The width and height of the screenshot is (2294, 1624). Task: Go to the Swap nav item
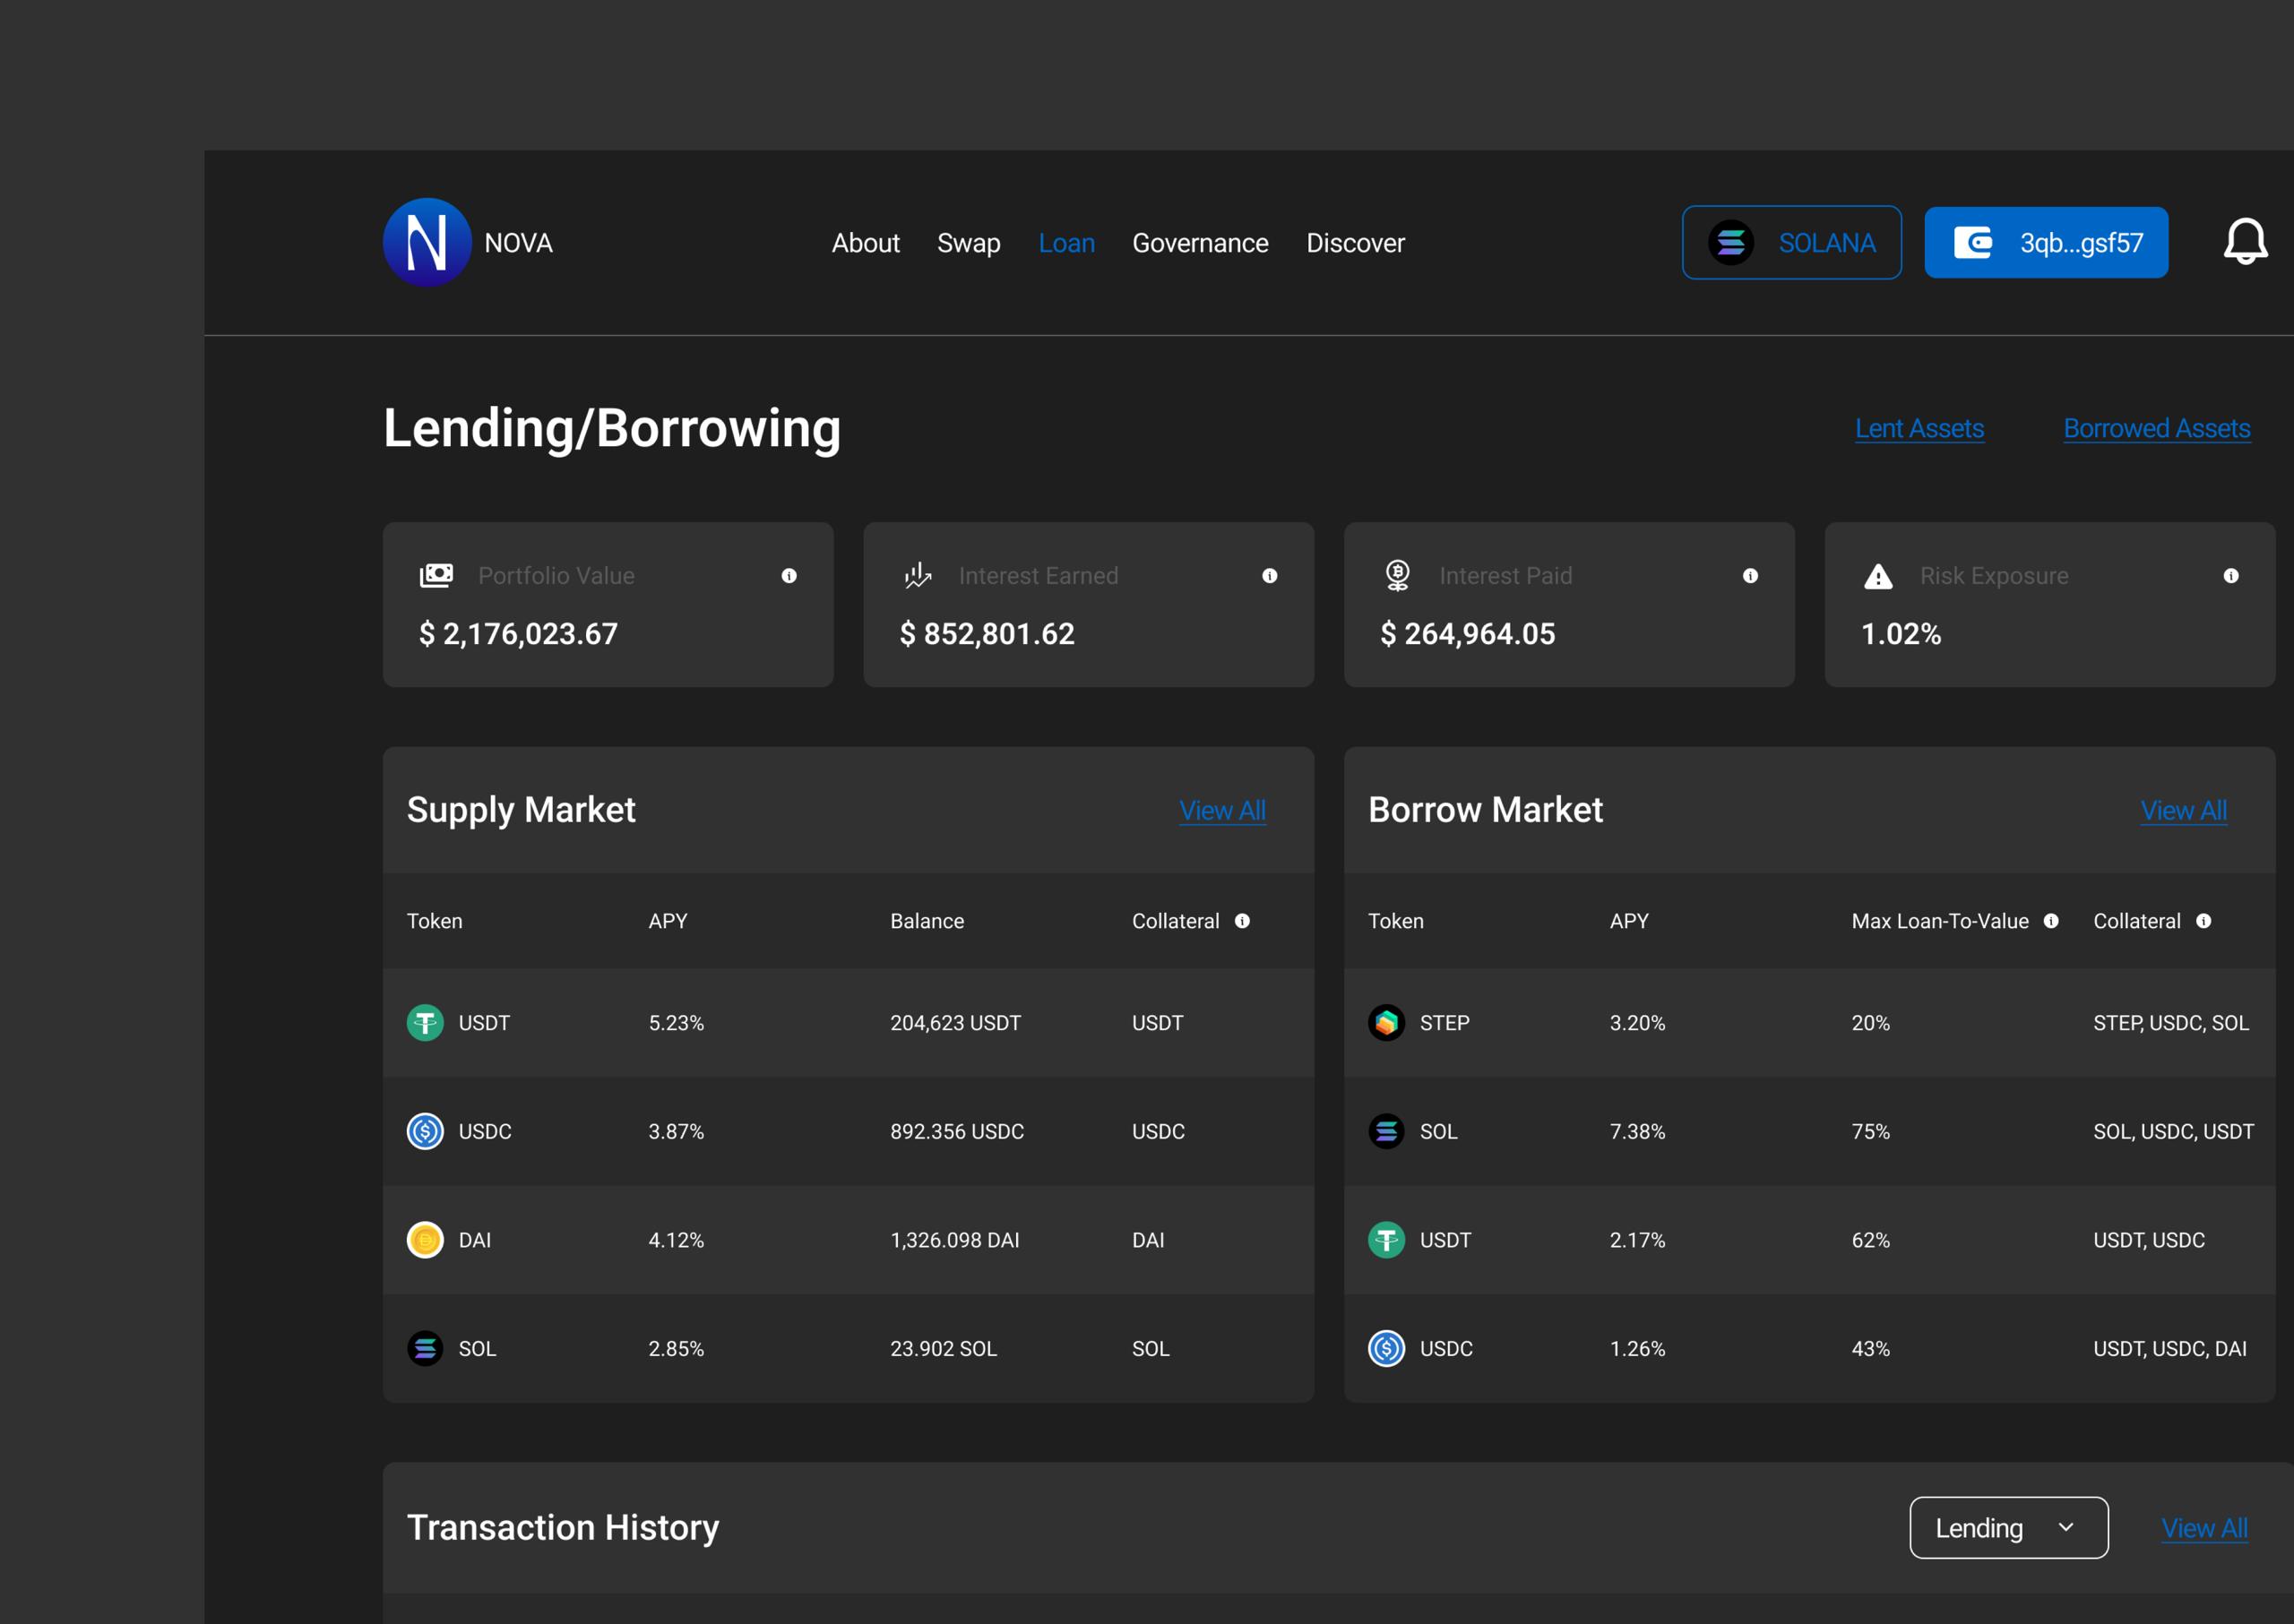(969, 243)
